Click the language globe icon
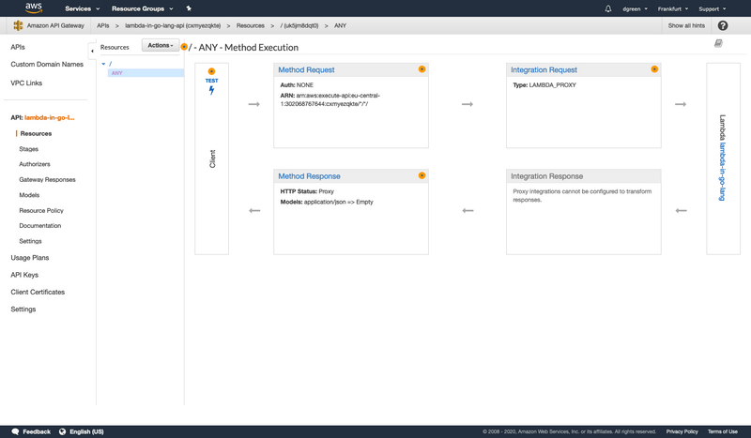The height and width of the screenshot is (438, 751). [x=62, y=431]
